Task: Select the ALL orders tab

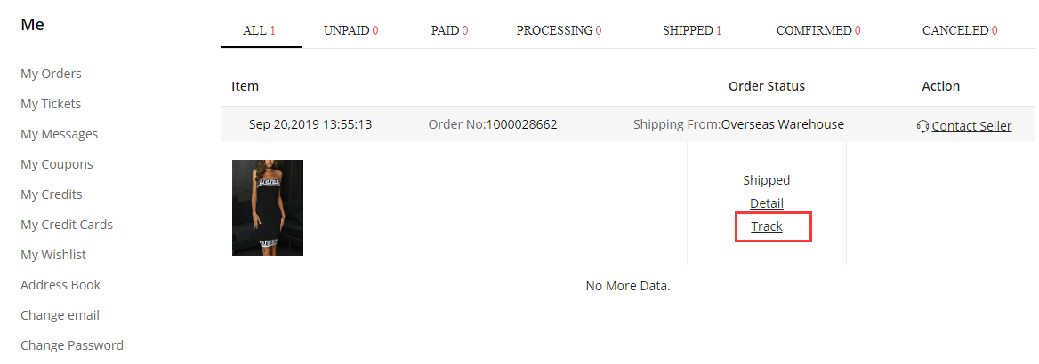Action: pos(259,30)
